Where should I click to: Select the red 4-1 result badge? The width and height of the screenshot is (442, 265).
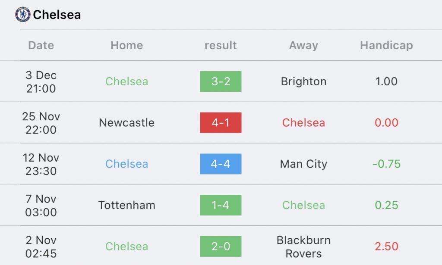221,123
